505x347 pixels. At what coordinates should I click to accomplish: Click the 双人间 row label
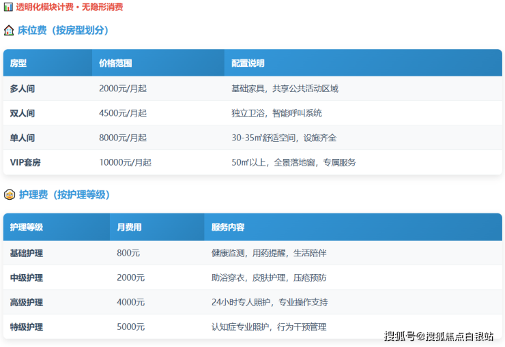(x=23, y=113)
